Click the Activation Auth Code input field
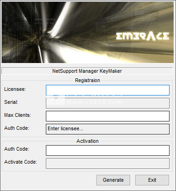 tap(107, 150)
